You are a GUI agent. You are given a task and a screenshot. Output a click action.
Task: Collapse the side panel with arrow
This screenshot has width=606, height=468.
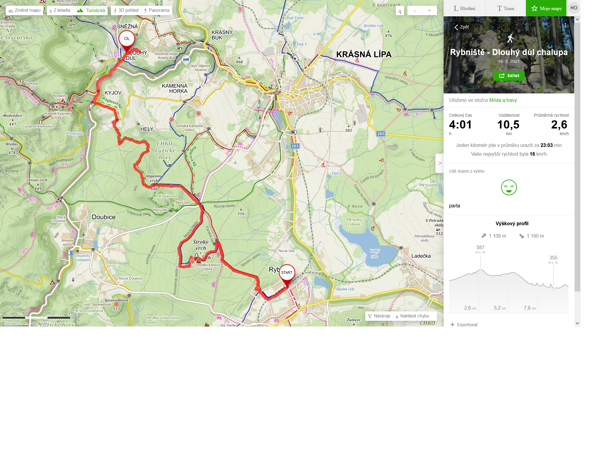pos(440,163)
